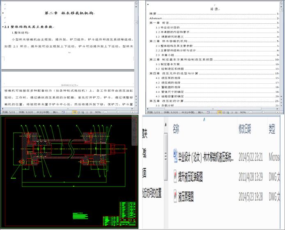
Task: Click heading 2.1 整体结构及其主要参数
Action: pyautogui.click(x=28, y=27)
